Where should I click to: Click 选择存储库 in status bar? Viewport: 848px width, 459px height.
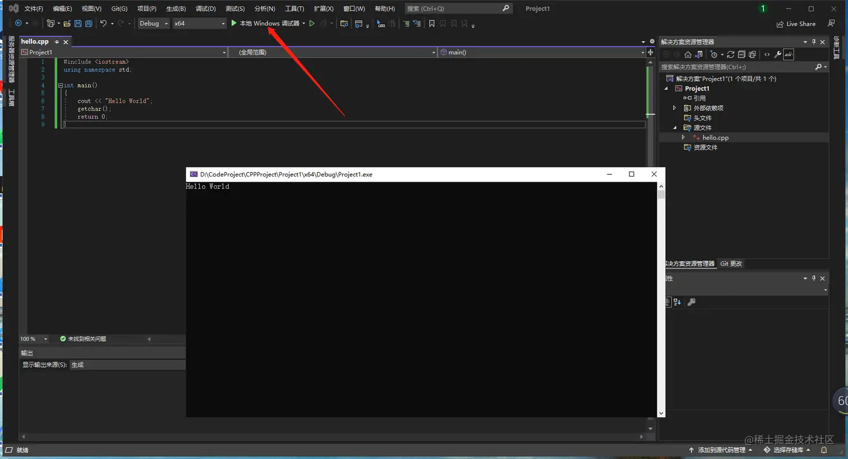pos(787,450)
